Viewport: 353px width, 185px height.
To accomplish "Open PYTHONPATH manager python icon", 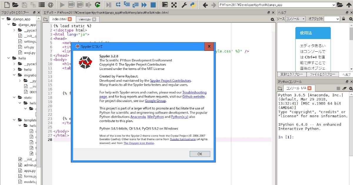I will point(193,5).
